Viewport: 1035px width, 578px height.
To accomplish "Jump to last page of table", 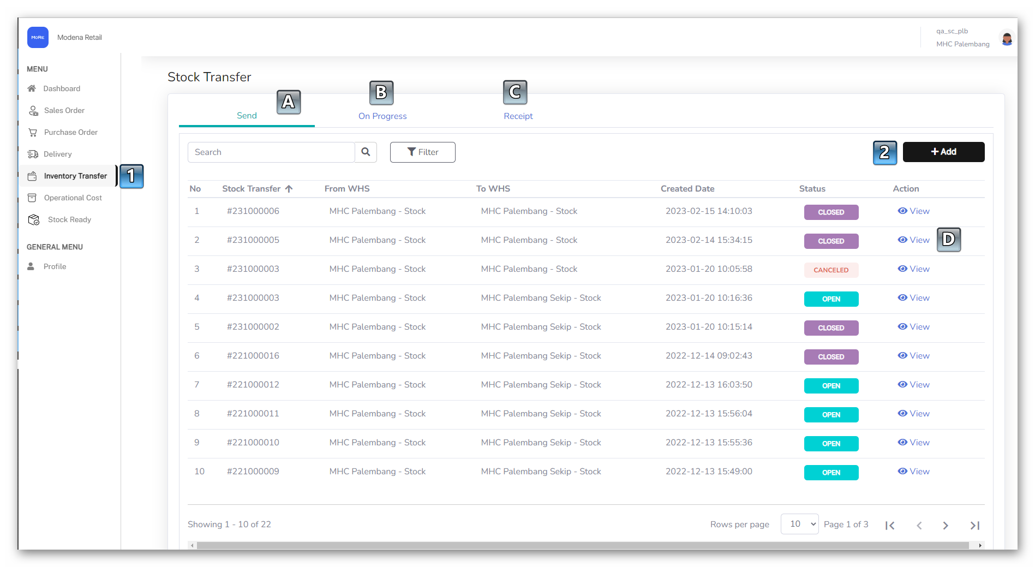I will (975, 525).
